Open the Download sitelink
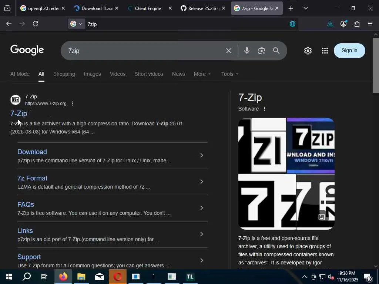The image size is (379, 284). click(x=32, y=152)
